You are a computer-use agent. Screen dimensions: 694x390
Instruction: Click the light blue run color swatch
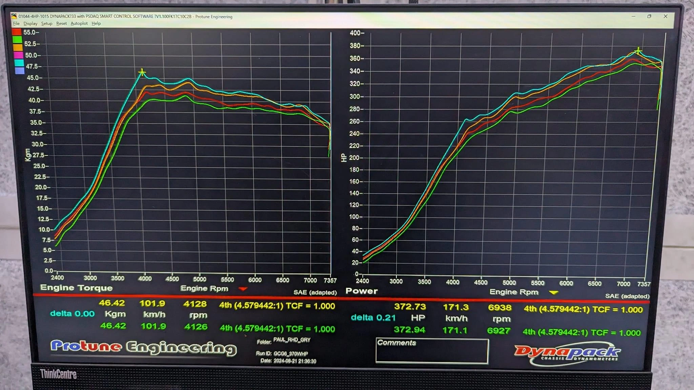[x=20, y=70]
